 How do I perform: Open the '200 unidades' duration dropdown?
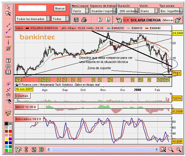[128, 11]
